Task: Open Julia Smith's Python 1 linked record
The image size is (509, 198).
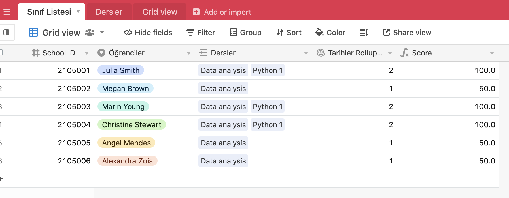Action: pos(268,70)
